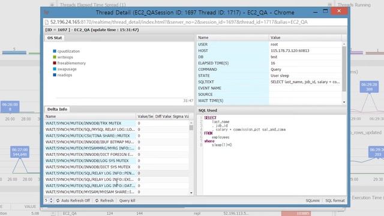This screenshot has height=216, width=384.
Task: Sort by Diff Value column header
Action: [x=163, y=116]
